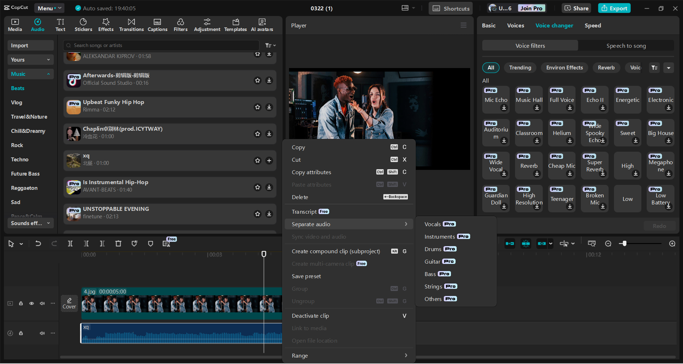Open the Effects panel
This screenshot has height=364, width=683.
point(106,25)
